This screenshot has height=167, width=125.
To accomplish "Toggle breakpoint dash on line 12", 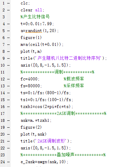I will (x=8, y=79).
